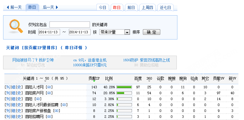Click sort arrow under 搜狗 column
The width and height of the screenshot is (244, 120).
coord(183,81)
